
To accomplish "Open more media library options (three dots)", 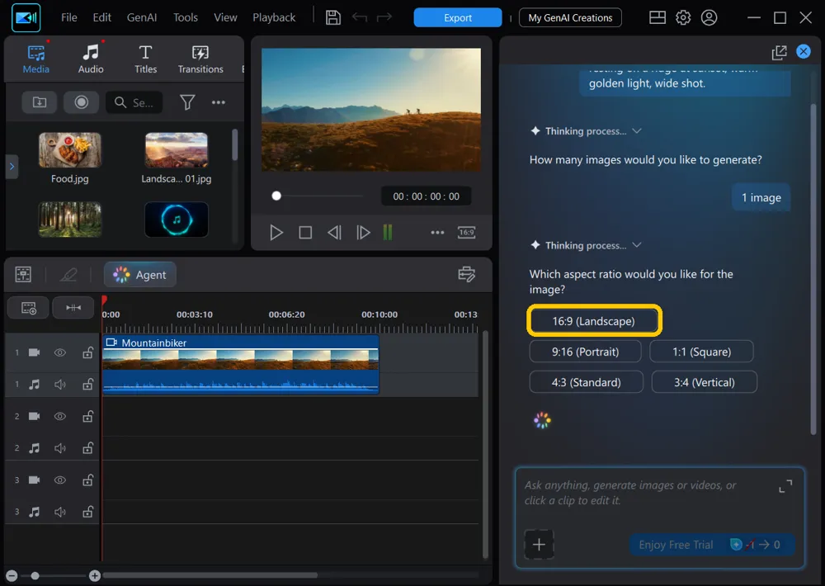I will tap(219, 102).
